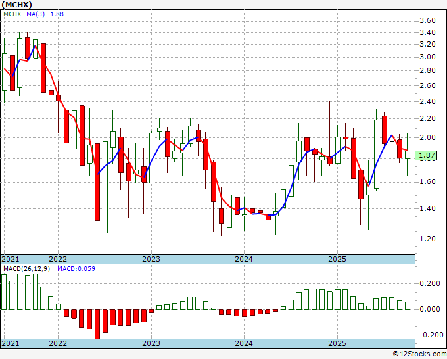Select the 2024 marker on price timeline
Image resolution: width=447 pixels, height=359 pixels.
(244, 259)
